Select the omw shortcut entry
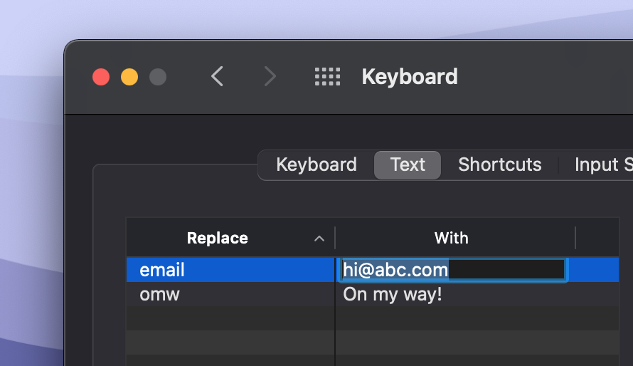The width and height of the screenshot is (633, 366). [x=160, y=294]
